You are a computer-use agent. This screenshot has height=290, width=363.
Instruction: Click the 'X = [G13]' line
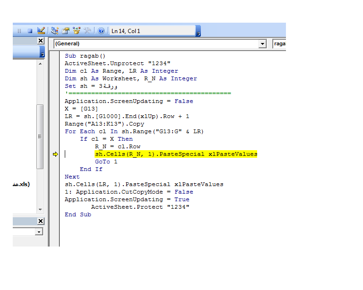[81, 109]
